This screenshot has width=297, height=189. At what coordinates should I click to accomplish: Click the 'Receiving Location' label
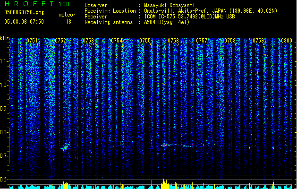(110, 11)
